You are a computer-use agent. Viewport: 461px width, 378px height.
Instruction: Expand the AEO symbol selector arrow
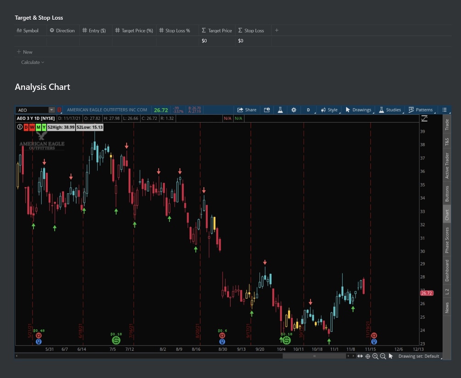click(x=51, y=110)
